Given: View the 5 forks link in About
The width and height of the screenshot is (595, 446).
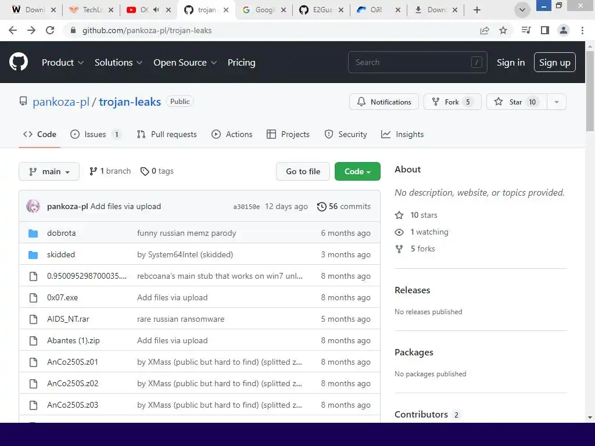Looking at the screenshot, I should pos(415,249).
